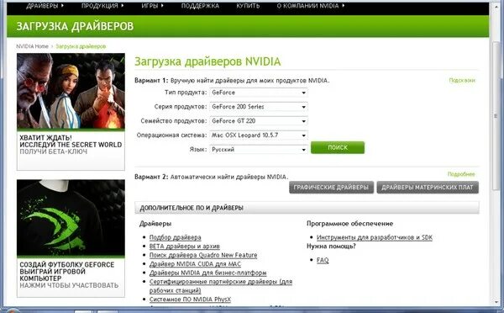Expand the Операционная система dropdown

click(259, 135)
